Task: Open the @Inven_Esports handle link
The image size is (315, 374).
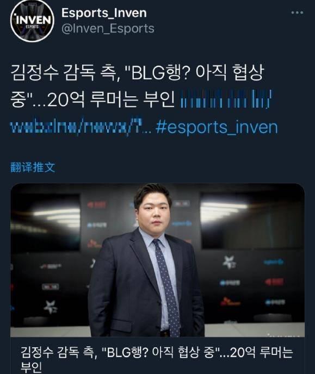Action: click(108, 29)
